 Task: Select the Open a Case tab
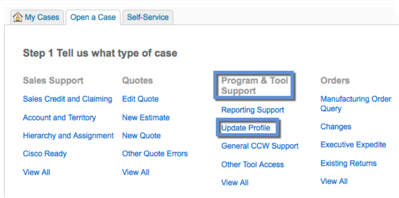coord(93,17)
